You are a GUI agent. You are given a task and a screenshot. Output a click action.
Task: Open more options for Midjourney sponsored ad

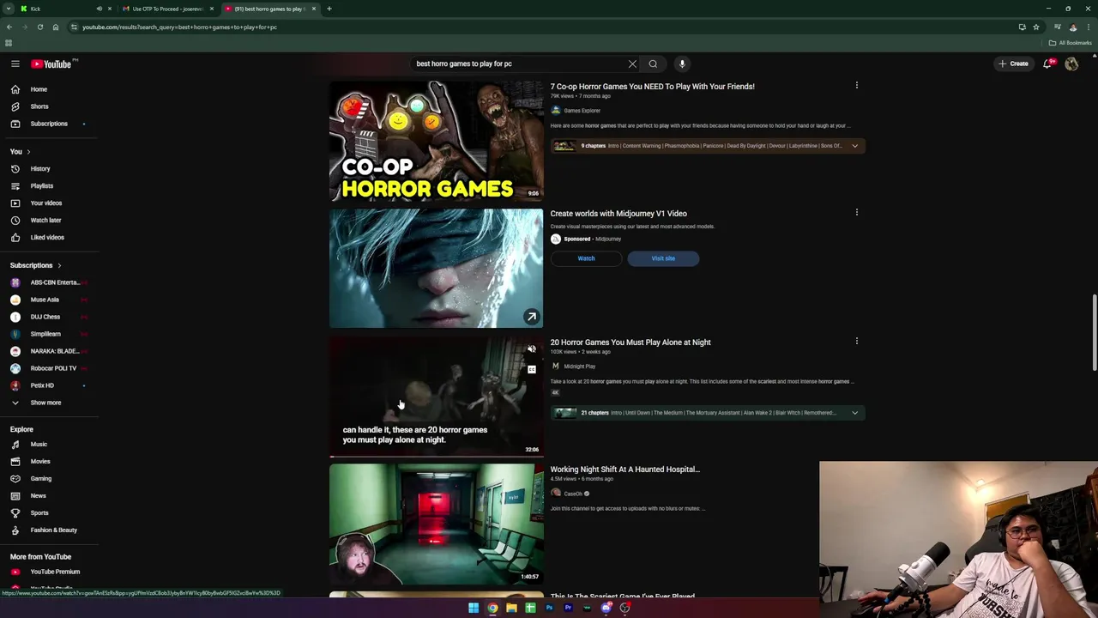click(856, 212)
